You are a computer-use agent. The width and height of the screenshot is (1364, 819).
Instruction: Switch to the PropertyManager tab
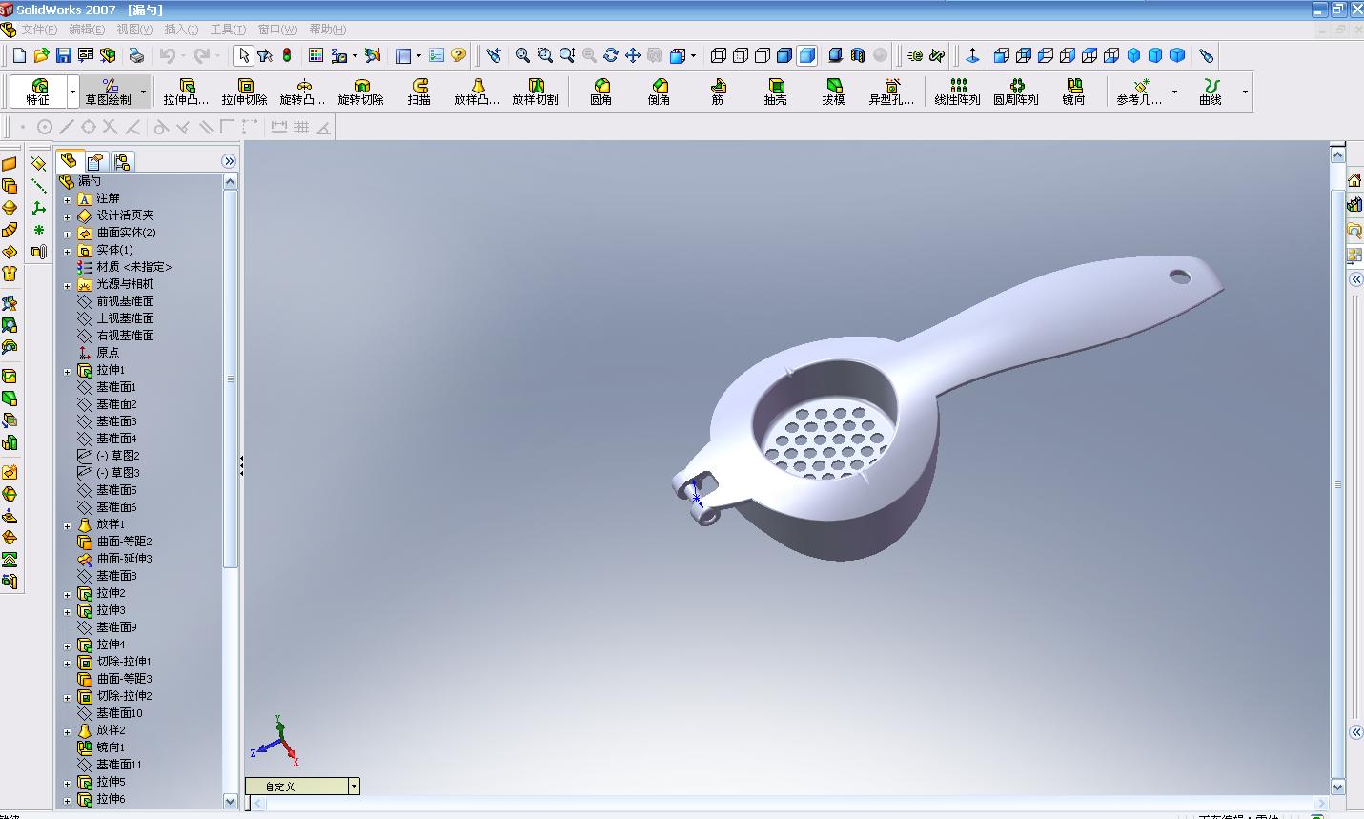[95, 161]
